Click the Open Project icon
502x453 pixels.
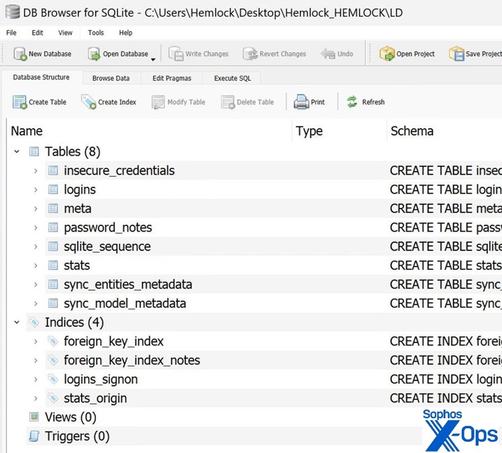[387, 54]
